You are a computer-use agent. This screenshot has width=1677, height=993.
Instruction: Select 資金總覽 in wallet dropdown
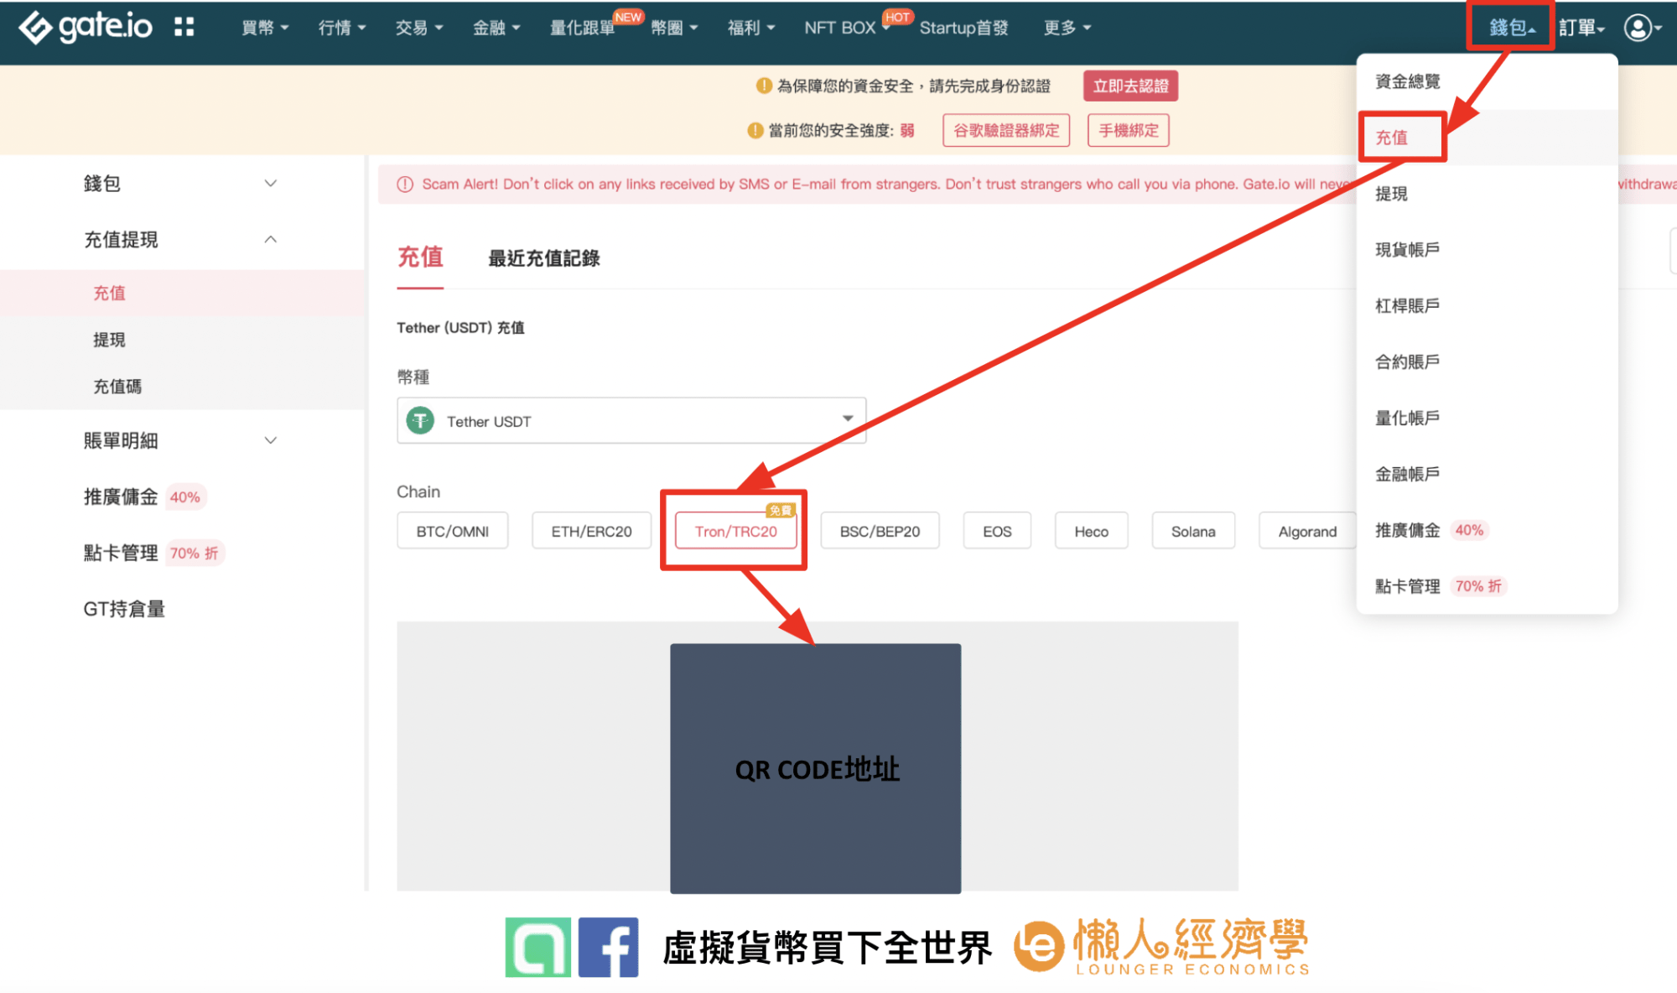coord(1487,81)
